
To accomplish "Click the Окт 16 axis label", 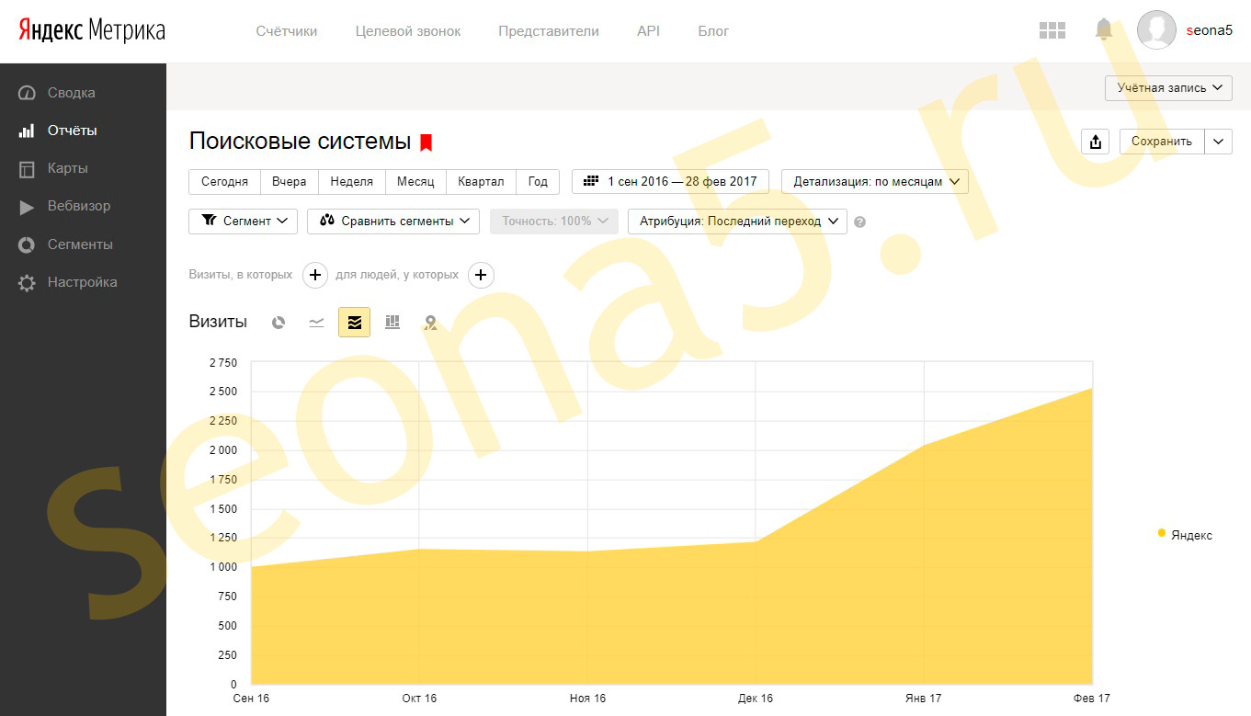I will tap(419, 699).
